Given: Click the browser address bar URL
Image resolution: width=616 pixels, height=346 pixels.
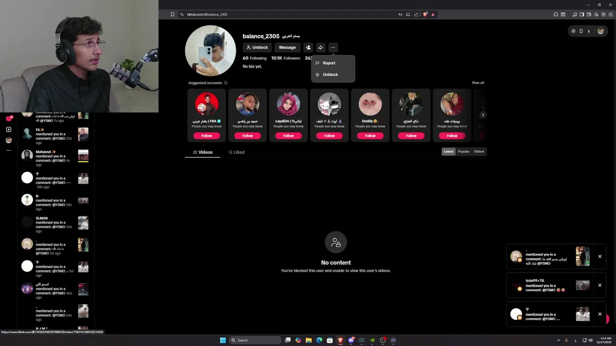Looking at the screenshot, I should tap(207, 14).
